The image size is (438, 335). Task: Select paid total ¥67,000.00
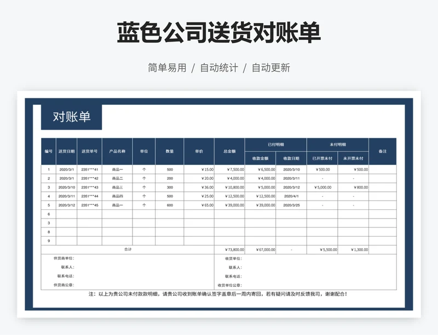tap(261, 250)
